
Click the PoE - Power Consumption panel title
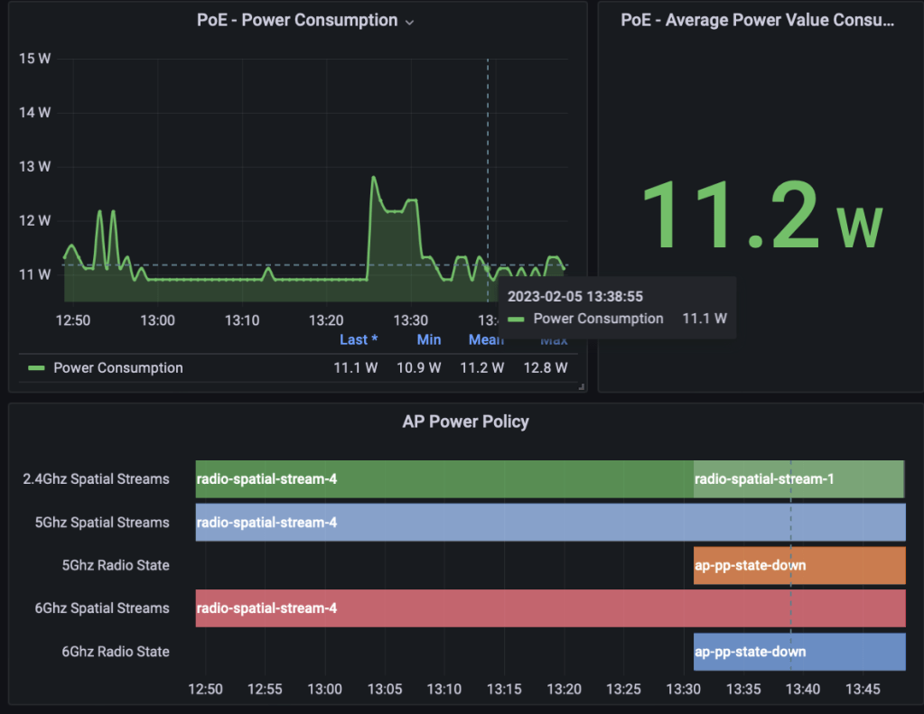point(297,20)
